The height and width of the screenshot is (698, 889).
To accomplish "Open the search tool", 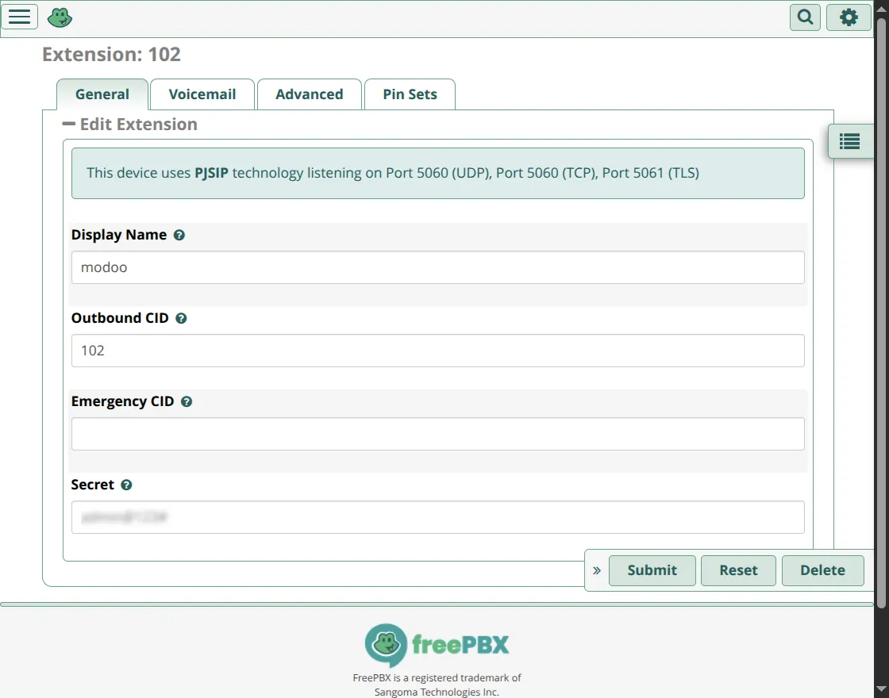I will tap(804, 17).
